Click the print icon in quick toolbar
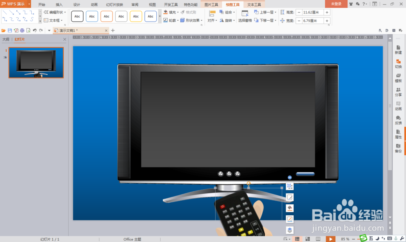 tap(22, 30)
